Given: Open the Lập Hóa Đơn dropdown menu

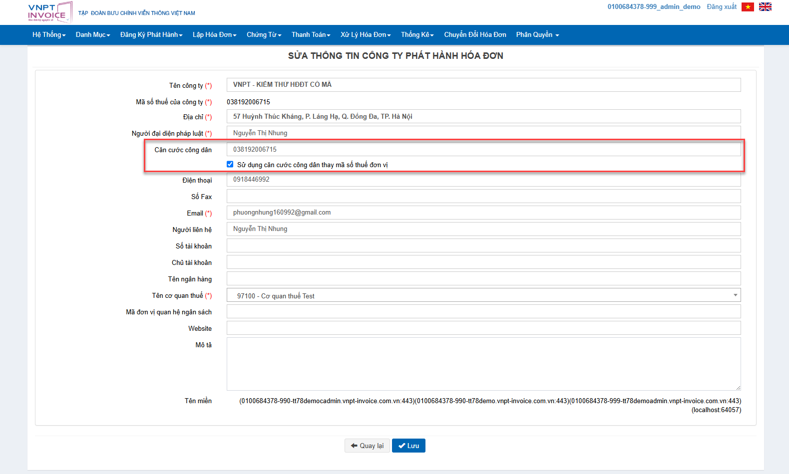Looking at the screenshot, I should pos(215,34).
